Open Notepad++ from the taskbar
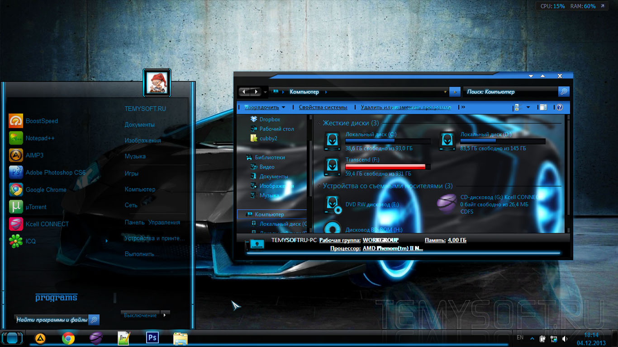The width and height of the screenshot is (618, 347). [124, 338]
